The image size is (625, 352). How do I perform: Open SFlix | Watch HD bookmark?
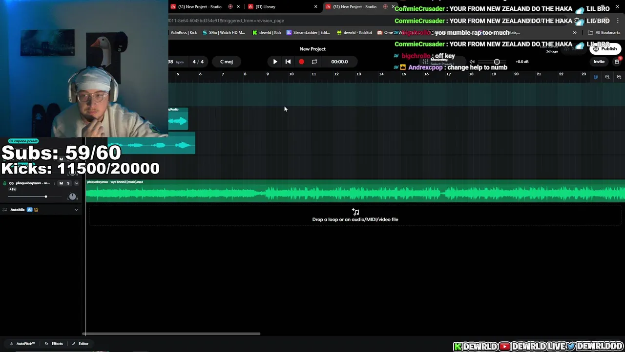point(223,33)
